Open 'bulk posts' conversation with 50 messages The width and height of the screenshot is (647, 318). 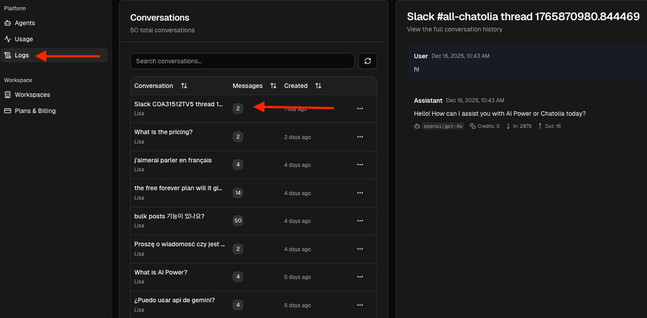pyautogui.click(x=169, y=216)
